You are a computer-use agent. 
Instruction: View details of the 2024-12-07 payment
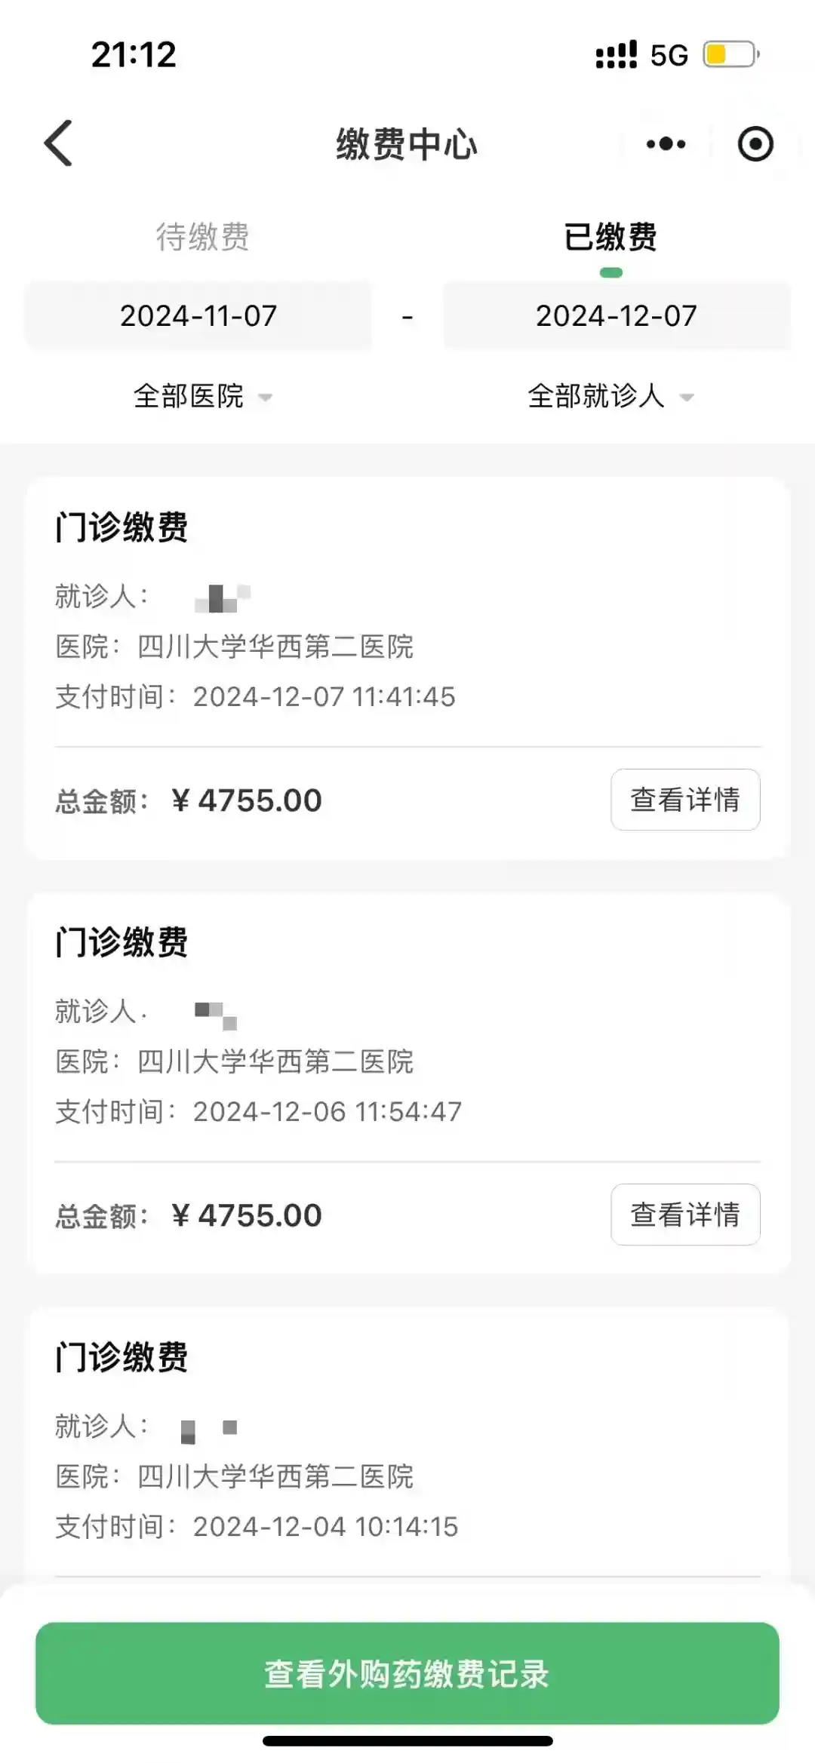pyautogui.click(x=684, y=800)
